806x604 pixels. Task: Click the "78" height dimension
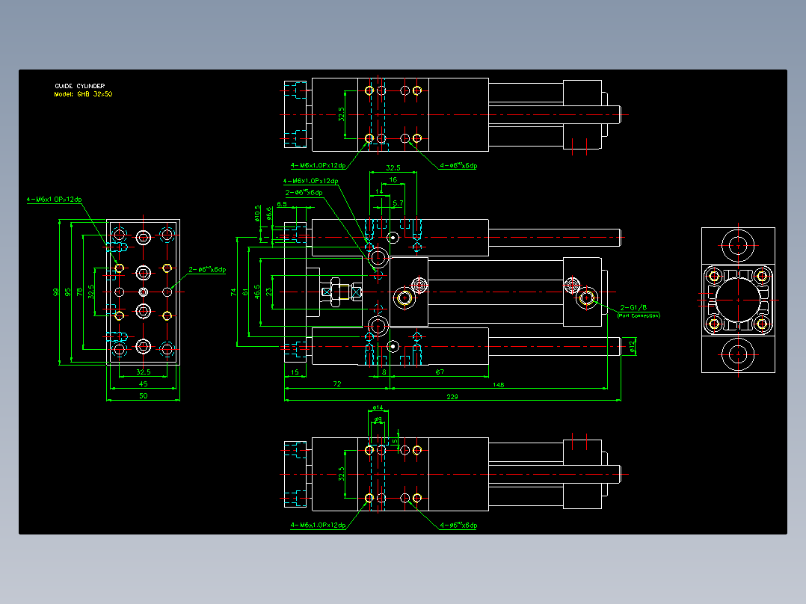[x=80, y=292]
